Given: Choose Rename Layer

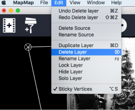Looking at the screenshot, I should 86,59.
